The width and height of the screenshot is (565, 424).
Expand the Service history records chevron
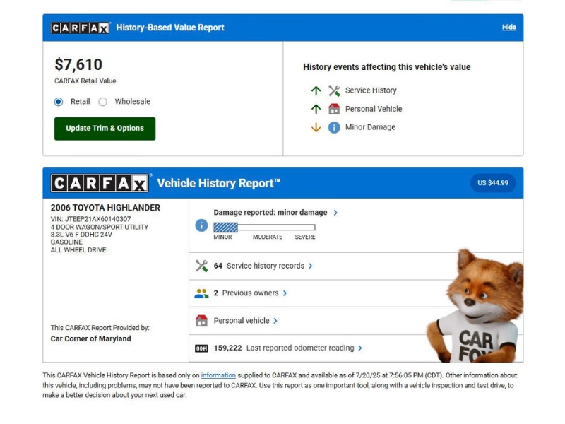point(310,266)
